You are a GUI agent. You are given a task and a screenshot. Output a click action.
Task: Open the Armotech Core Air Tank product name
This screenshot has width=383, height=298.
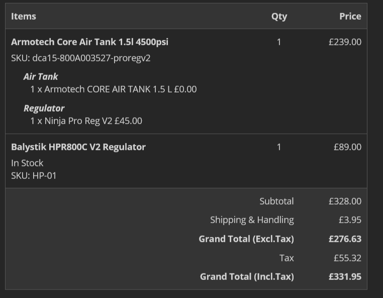(x=89, y=42)
